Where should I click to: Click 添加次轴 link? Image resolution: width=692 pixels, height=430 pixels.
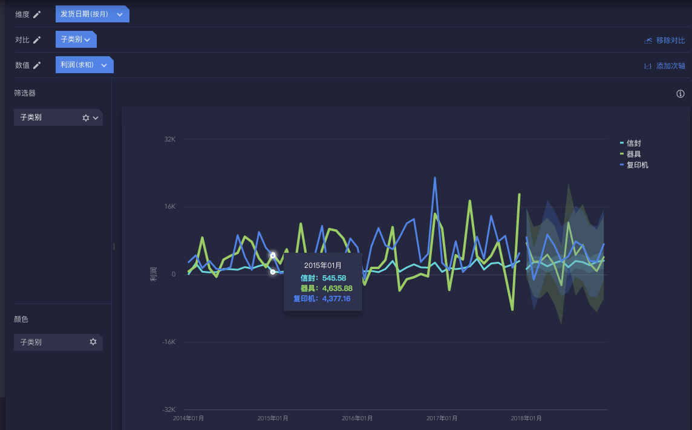point(670,66)
